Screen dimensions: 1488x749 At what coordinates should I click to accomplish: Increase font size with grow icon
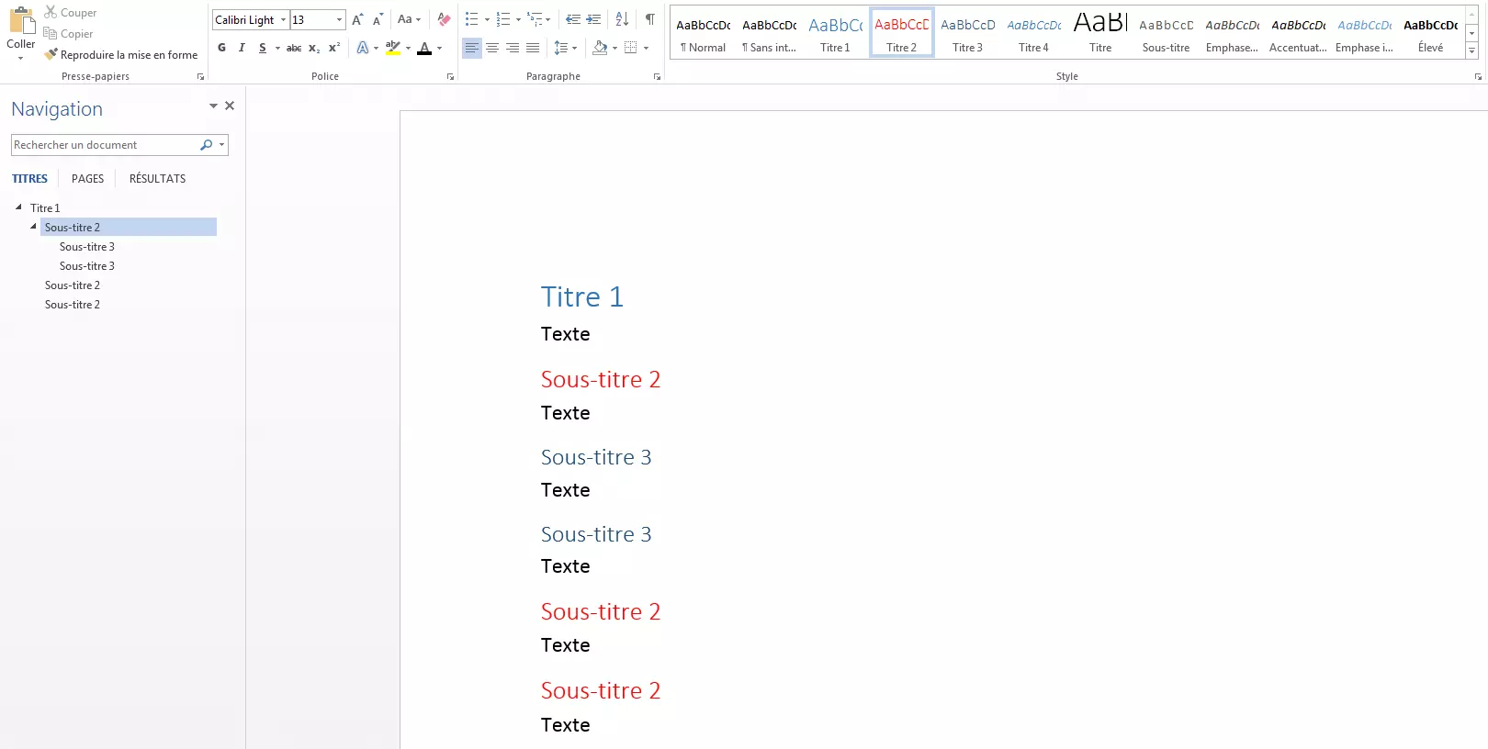click(x=357, y=19)
